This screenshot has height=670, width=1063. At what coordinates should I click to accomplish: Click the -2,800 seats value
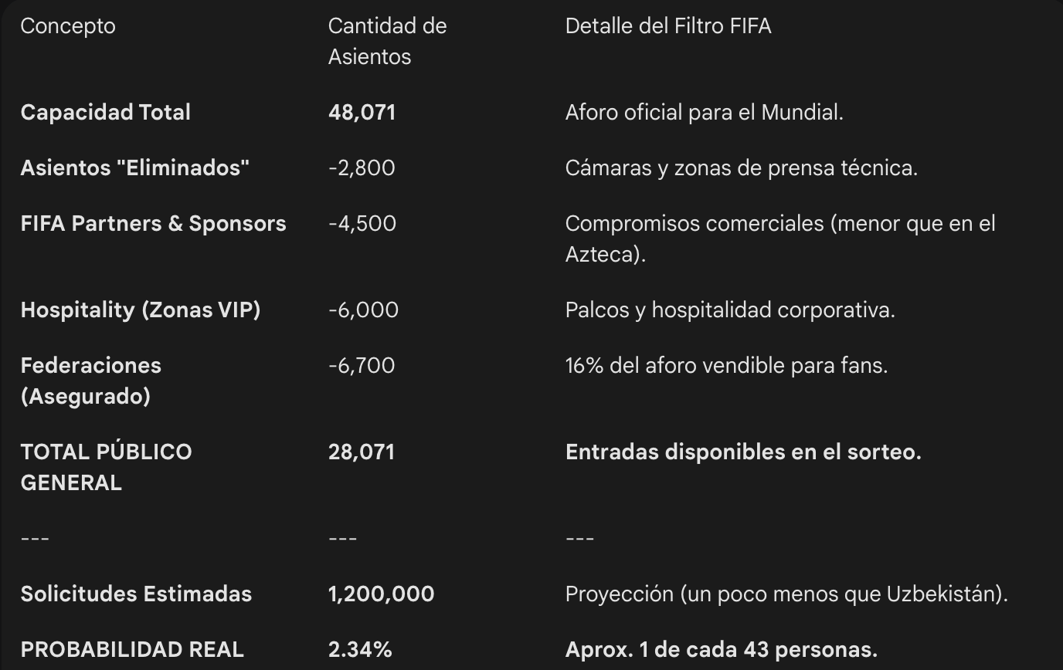pos(362,168)
